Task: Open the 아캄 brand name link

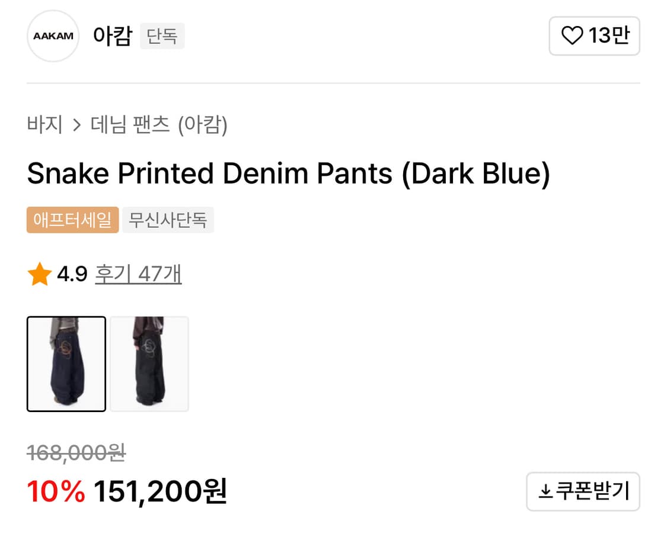Action: click(x=112, y=36)
